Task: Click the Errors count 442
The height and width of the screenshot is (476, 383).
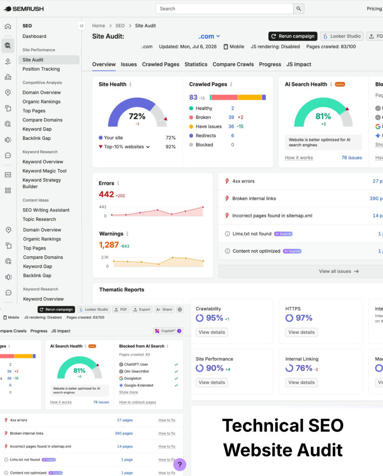Action: 106,194
